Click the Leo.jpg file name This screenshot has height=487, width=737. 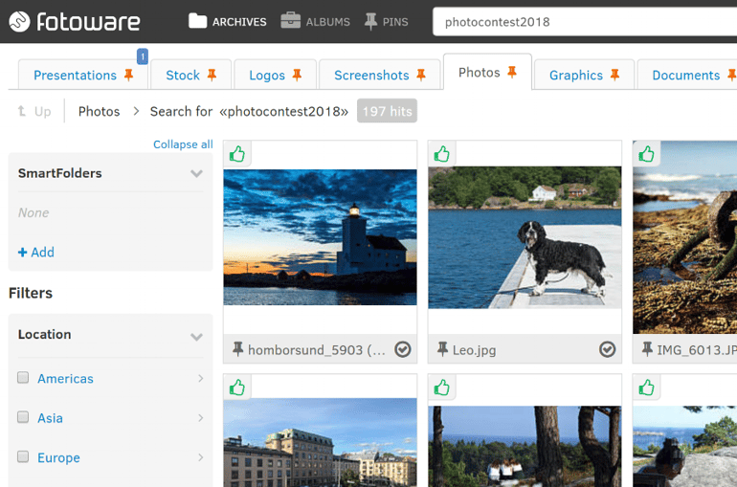click(x=474, y=350)
